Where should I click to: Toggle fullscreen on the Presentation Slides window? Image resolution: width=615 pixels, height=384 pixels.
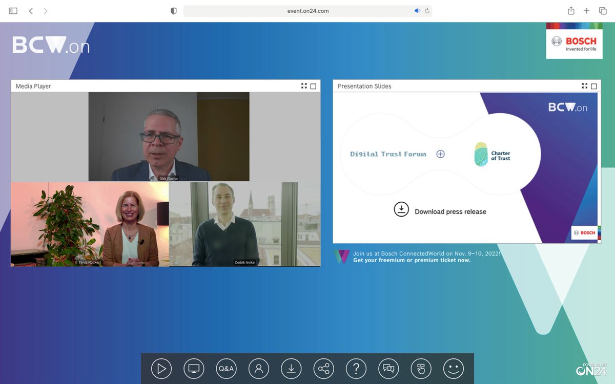(585, 86)
